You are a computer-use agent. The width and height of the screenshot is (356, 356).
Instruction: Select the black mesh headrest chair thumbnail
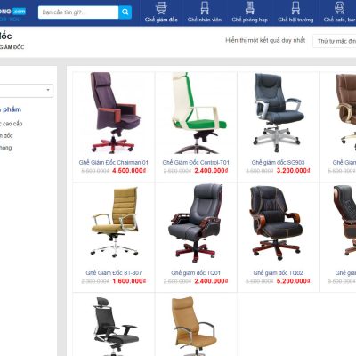[x=116, y=327]
